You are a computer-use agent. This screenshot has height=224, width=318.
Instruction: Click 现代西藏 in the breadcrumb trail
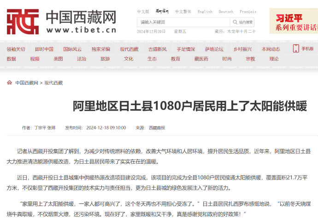pyautogui.click(x=53, y=83)
